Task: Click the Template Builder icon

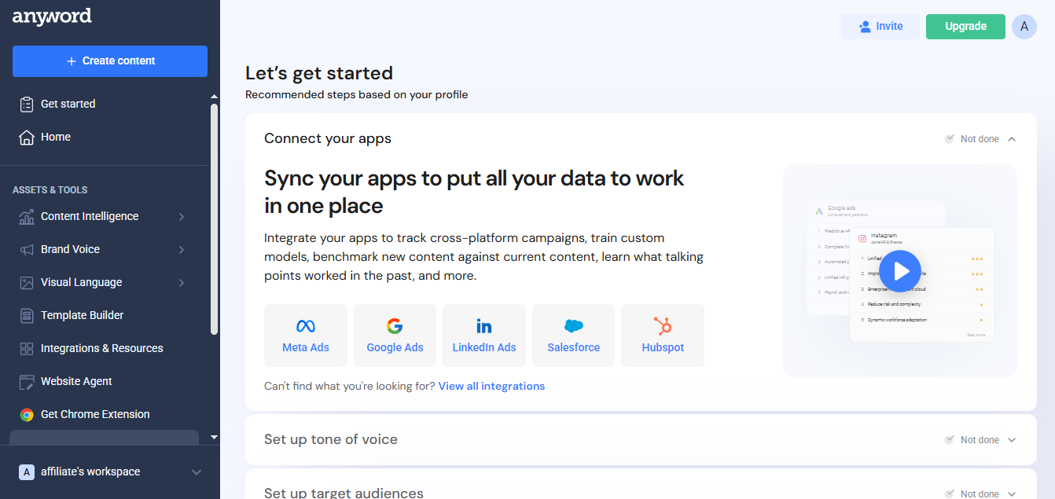Action: tap(27, 315)
